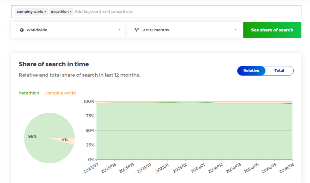
Task: Click the camping world tag text
Action: [30, 12]
